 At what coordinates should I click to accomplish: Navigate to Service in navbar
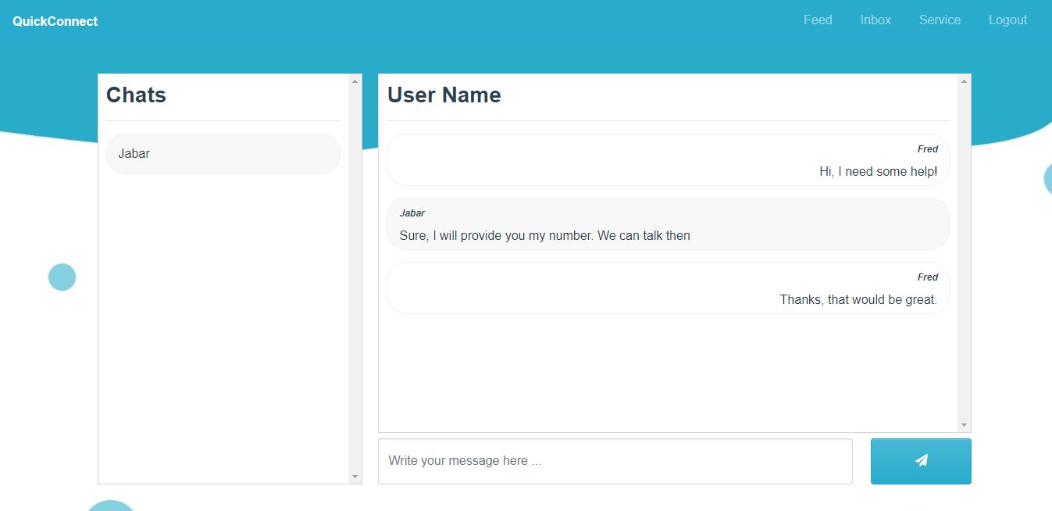click(x=940, y=20)
